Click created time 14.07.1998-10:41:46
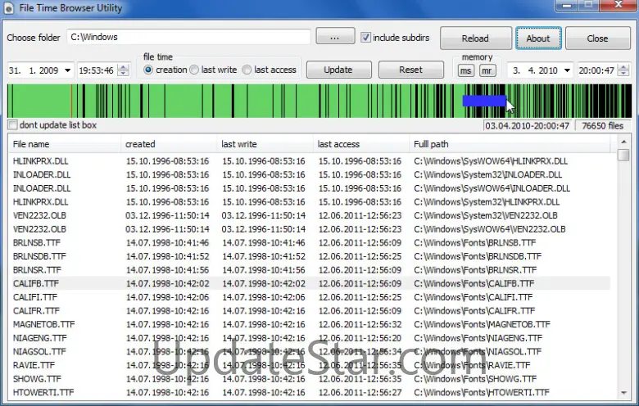The height and width of the screenshot is (406, 639). pos(167,243)
